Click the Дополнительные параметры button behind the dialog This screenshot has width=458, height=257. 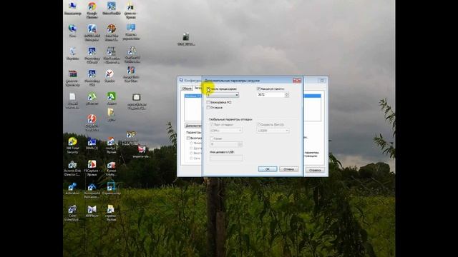193,126
